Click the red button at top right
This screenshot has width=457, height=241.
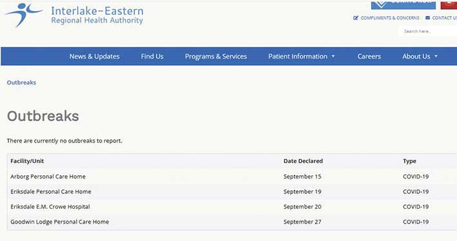449,5
